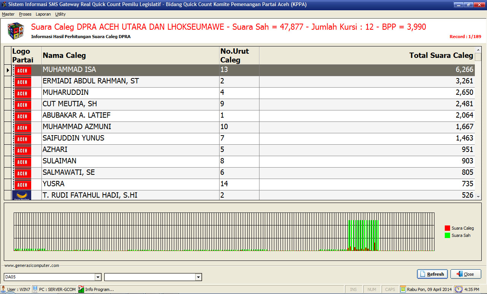487x294 pixels.
Task: Open the Master menu
Action: click(8, 14)
